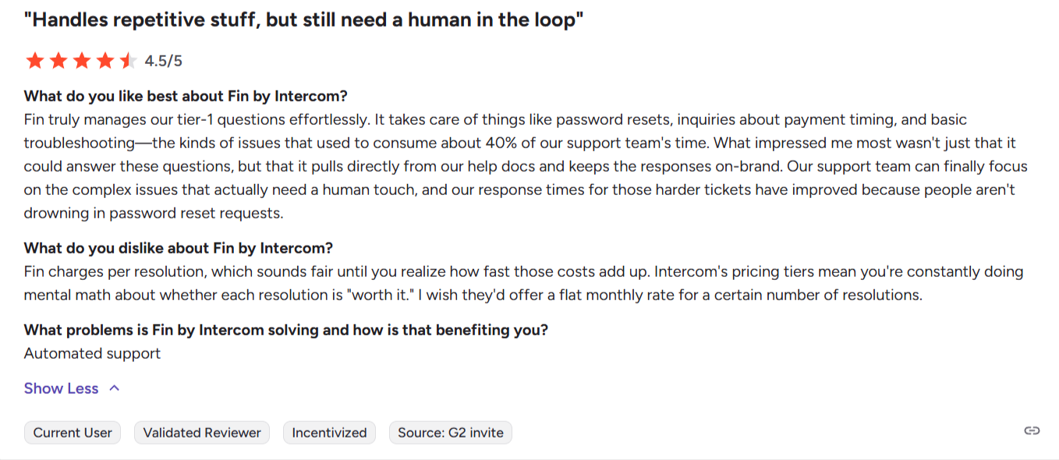
Task: Collapse the review with the up chevron
Action: [x=115, y=387]
